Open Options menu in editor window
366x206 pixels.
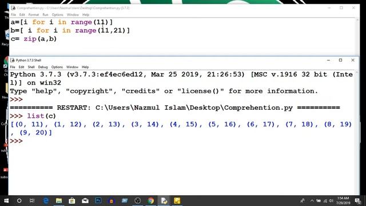tap(57, 15)
